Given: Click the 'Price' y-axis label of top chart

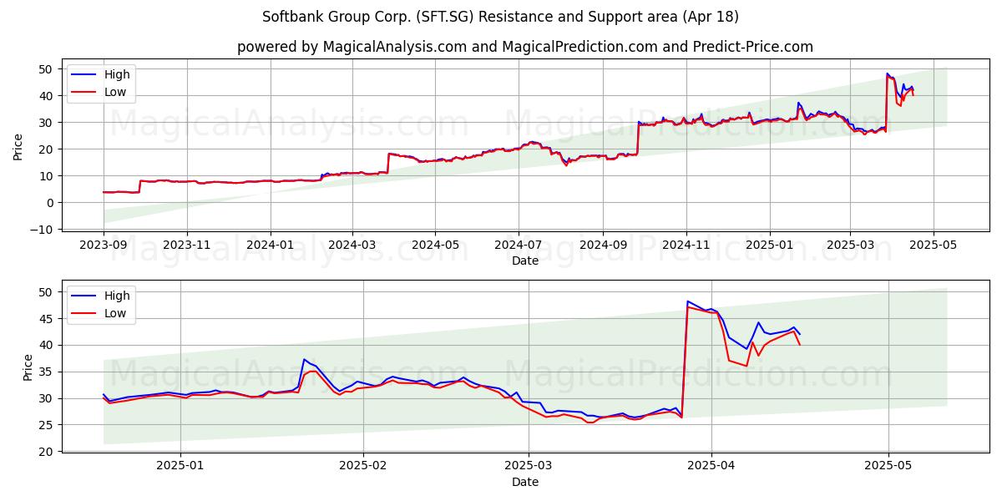Looking at the screenshot, I should 18,146.
